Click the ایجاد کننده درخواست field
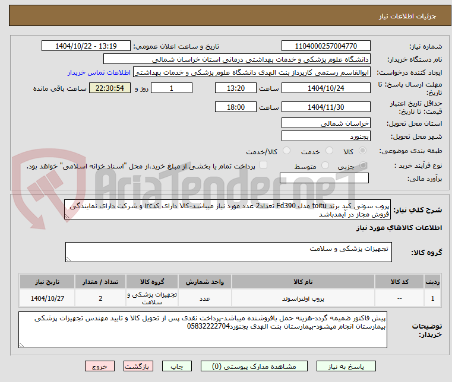 [252, 72]
